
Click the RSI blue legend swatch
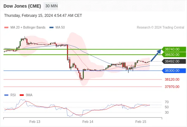tap(6, 95)
